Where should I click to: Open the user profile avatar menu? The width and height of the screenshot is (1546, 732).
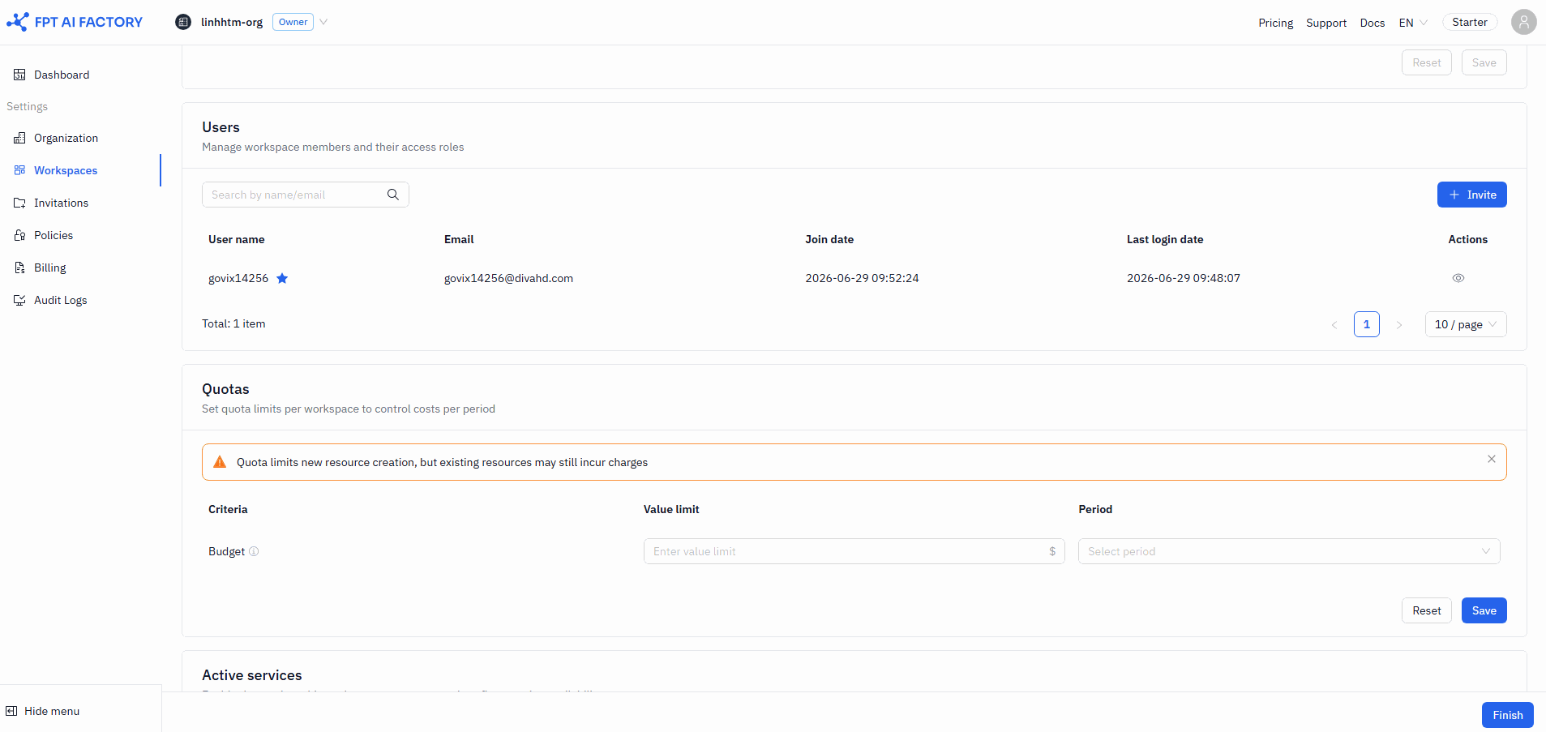tap(1523, 22)
